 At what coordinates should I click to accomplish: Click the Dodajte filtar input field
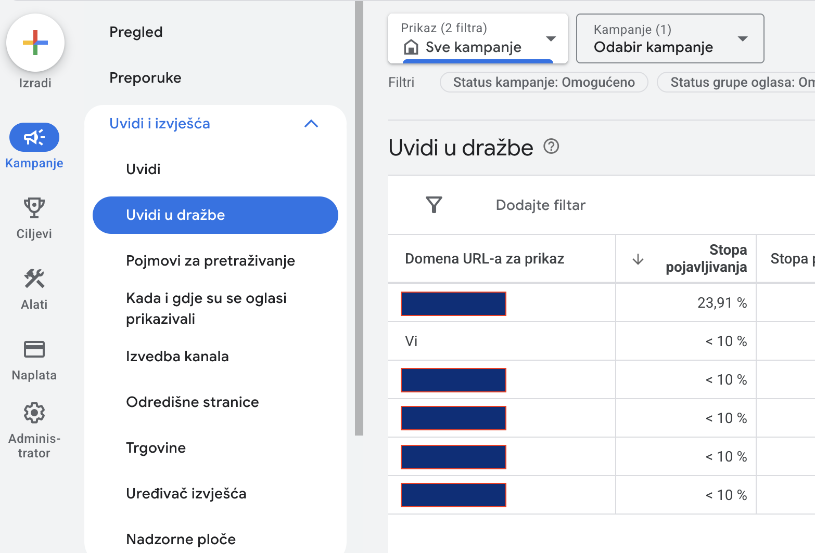(540, 205)
